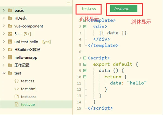Click the HBuilderX教程 folder icon
The height and width of the screenshot is (115, 163).
(x=10, y=50)
